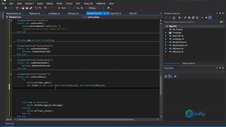
Task: Expand the MyGiaodiem.vb tree node
Action: coord(166,46)
